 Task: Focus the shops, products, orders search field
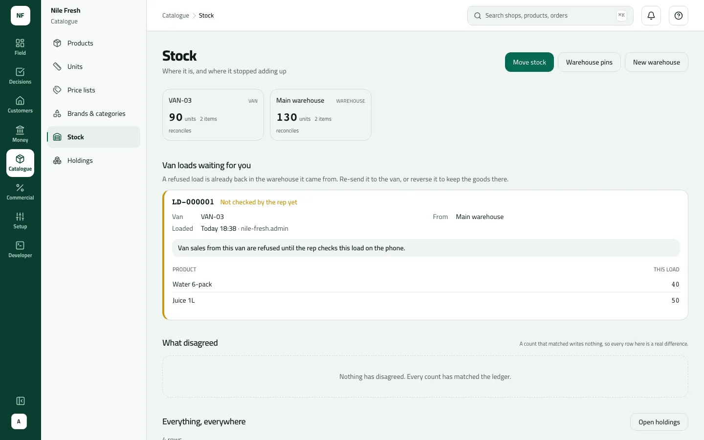tap(550, 16)
